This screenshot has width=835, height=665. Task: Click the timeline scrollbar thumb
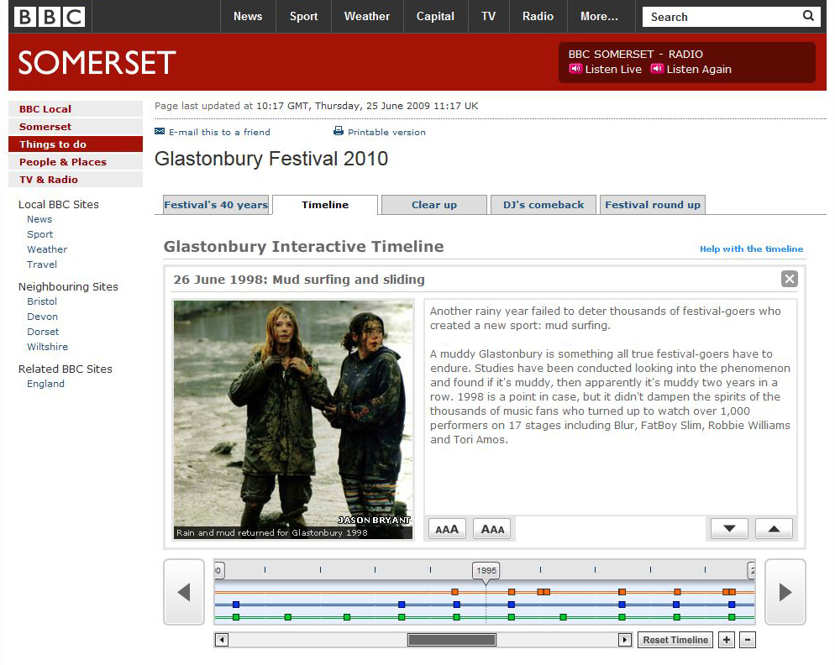click(452, 640)
